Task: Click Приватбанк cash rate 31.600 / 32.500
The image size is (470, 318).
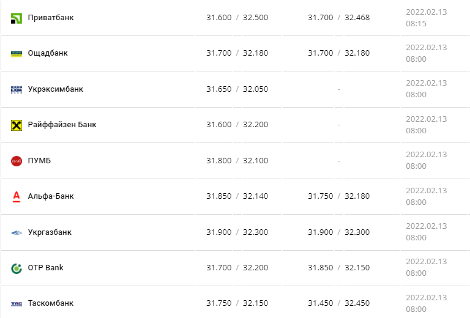Action: coord(237,18)
